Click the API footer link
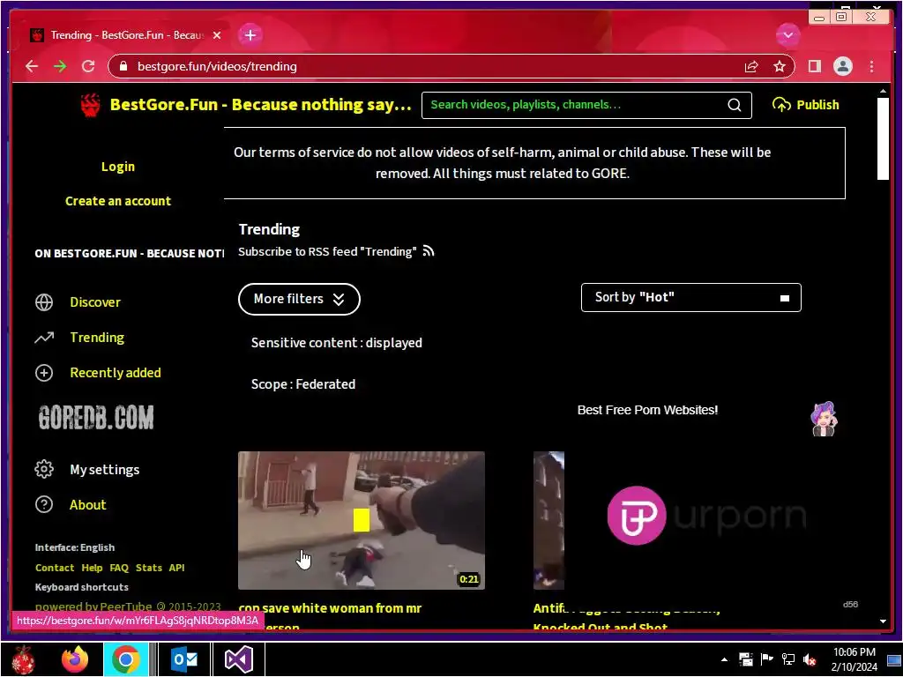The image size is (903, 677). (x=176, y=568)
